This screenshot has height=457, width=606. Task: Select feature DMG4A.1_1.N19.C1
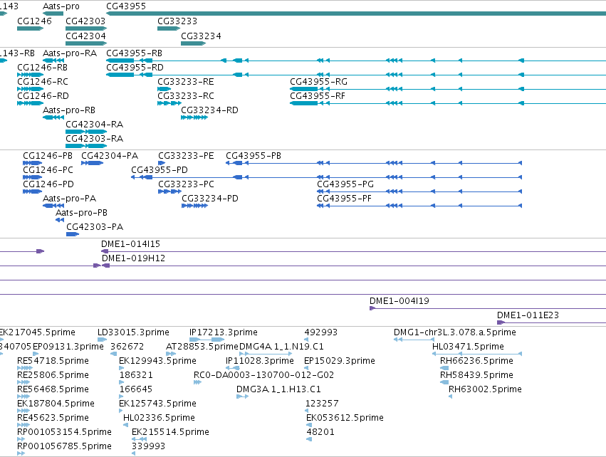266,354
